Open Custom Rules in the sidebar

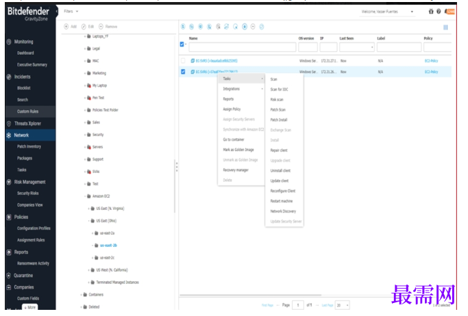coord(28,111)
